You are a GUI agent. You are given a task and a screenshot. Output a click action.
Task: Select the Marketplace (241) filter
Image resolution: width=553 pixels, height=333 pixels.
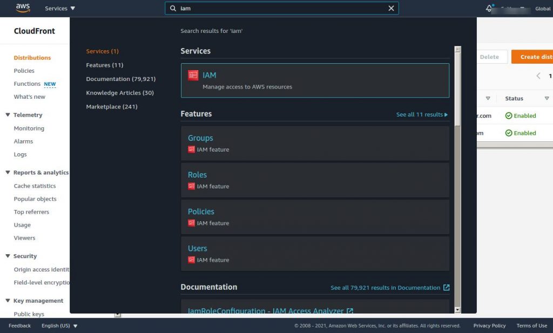coord(112,107)
